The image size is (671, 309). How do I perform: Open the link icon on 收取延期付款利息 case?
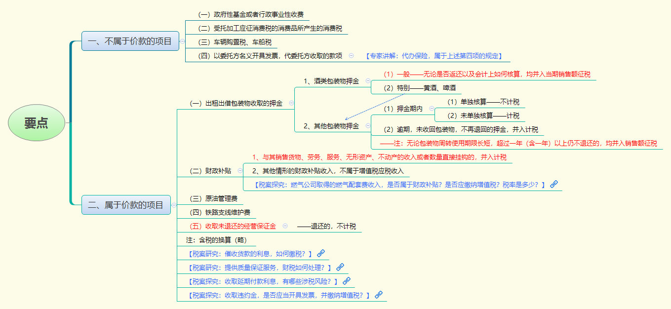347,280
